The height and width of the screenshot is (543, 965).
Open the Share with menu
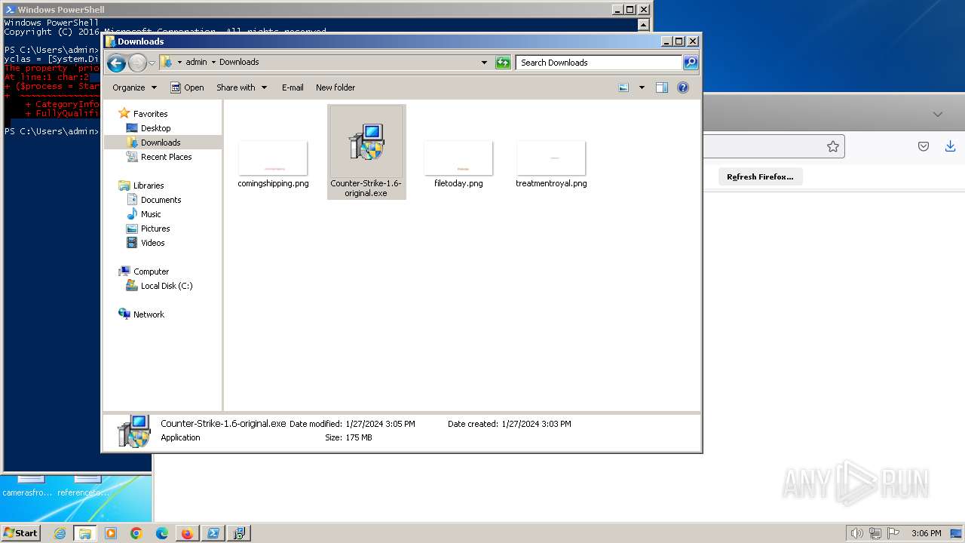coord(241,87)
